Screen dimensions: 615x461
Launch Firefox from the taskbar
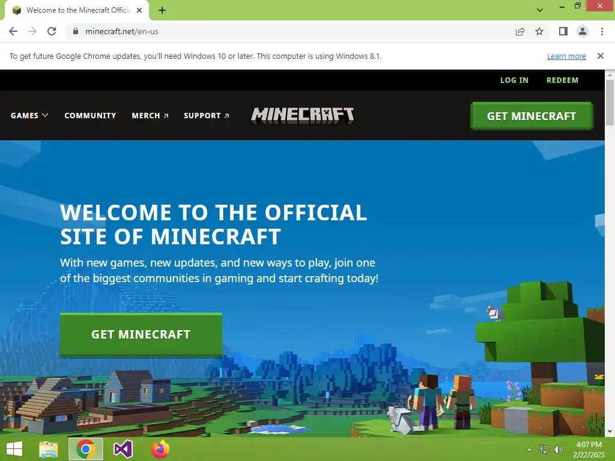pos(160,449)
